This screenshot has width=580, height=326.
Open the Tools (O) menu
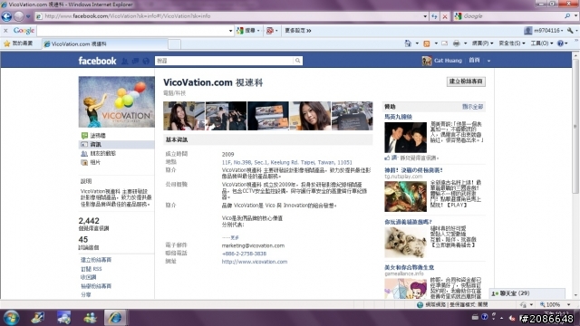pos(542,43)
